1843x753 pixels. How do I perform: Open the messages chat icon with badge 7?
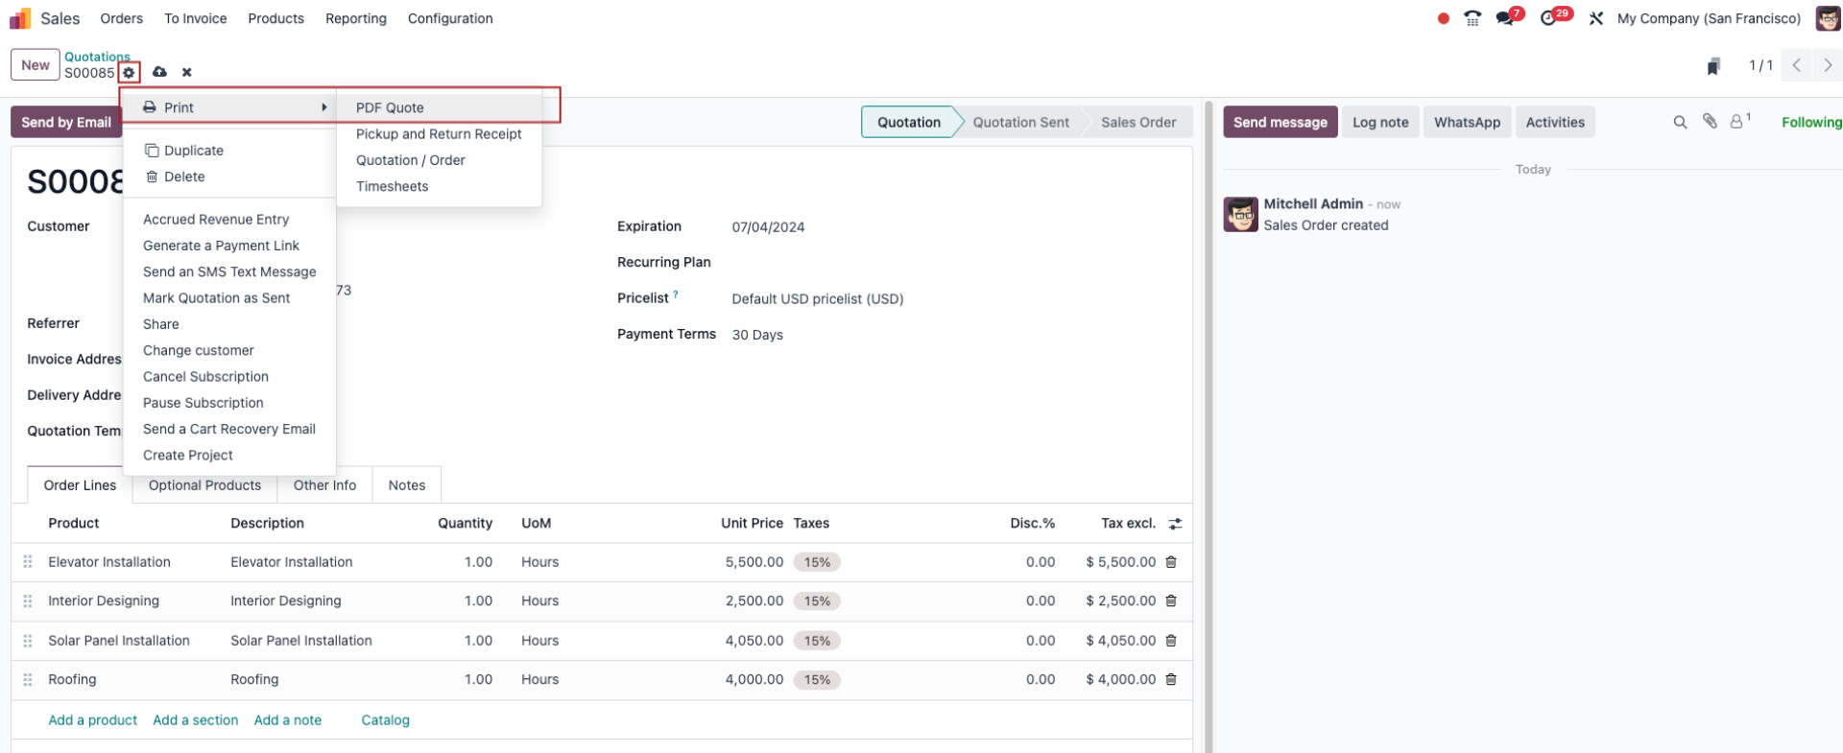coord(1505,18)
